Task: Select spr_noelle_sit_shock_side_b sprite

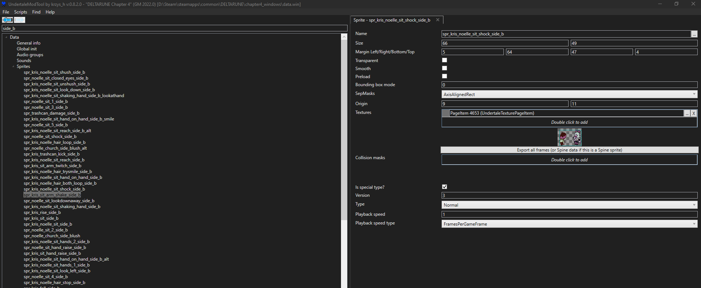Action: (50, 137)
